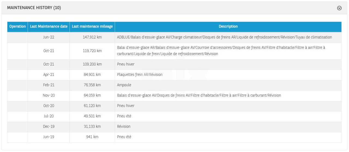Screen dimensions: 349x152
Task: Click the Maintenance History (10) heading
Action: (x=34, y=8)
